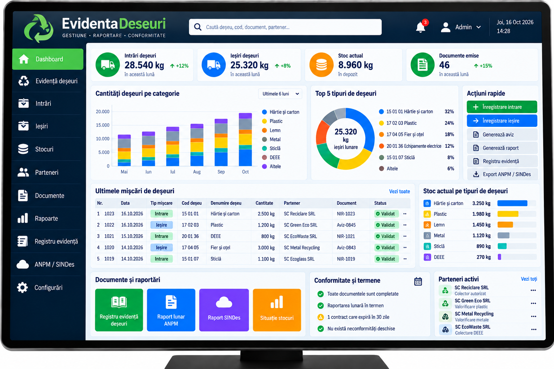Open Evidență deșeuri in the sidebar
The width and height of the screenshot is (554, 369).
point(48,81)
